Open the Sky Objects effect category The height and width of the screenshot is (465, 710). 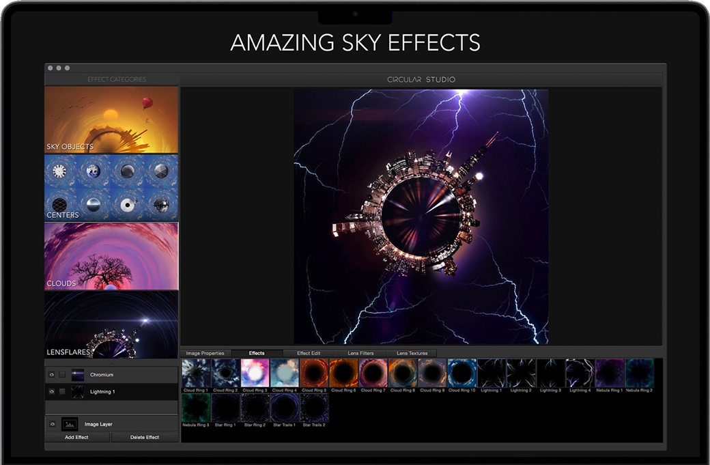(x=111, y=119)
